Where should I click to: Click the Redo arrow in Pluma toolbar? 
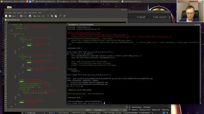click(x=43, y=16)
